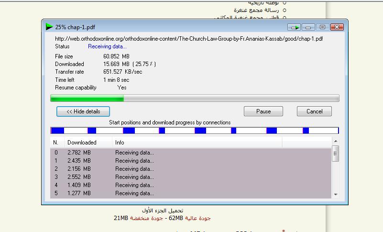Collapse details with Hide details button

(83, 111)
